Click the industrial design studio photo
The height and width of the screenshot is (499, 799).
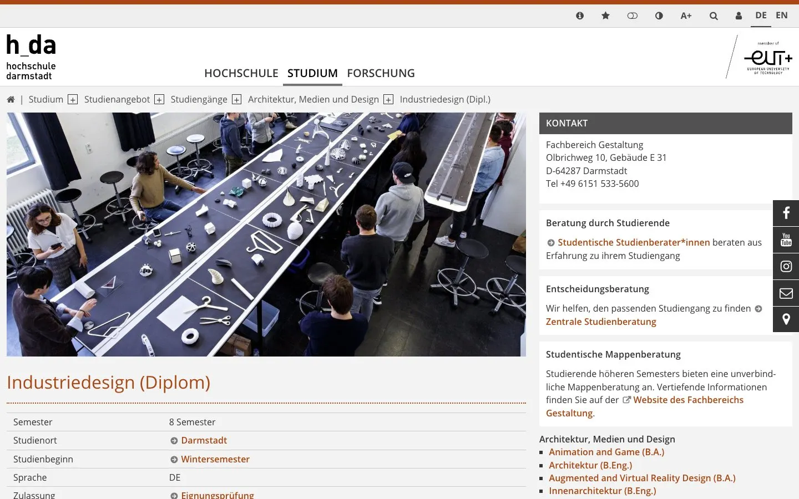point(266,235)
